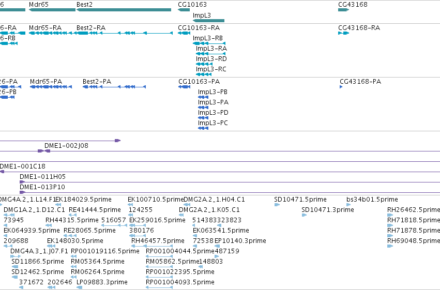The height and width of the screenshot is (290, 440).
Task: Select DMG2A.2_1.K05.C1 feature
Action: (181, 215)
